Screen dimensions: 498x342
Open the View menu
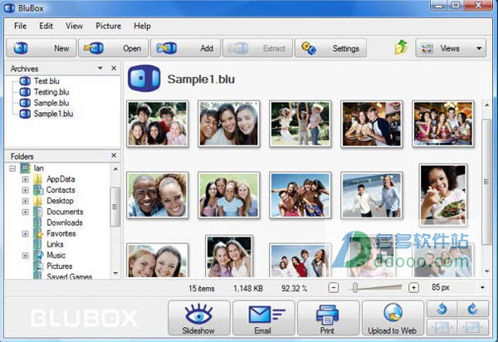point(75,26)
